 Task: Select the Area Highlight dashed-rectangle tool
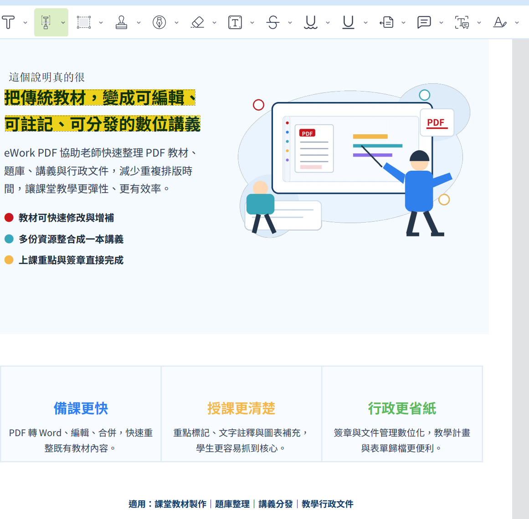coord(84,23)
